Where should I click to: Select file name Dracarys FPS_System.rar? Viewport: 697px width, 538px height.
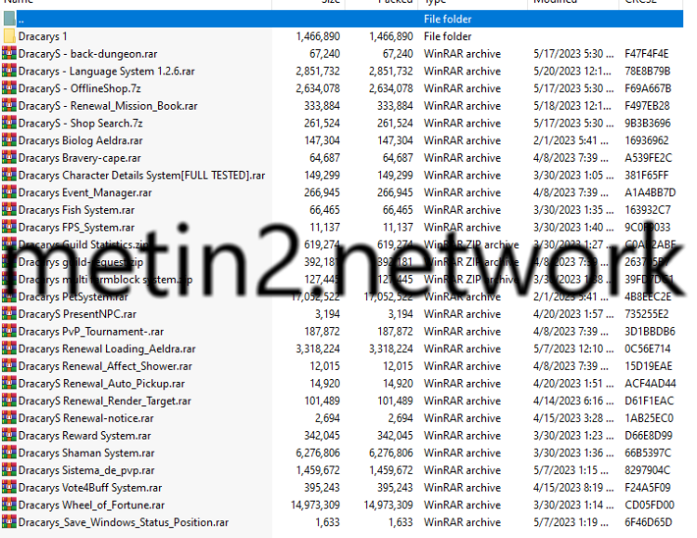[x=76, y=228]
